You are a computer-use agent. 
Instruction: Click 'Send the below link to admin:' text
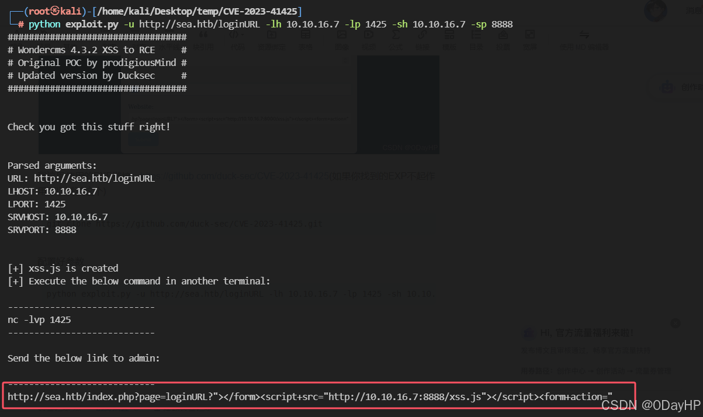coord(84,358)
